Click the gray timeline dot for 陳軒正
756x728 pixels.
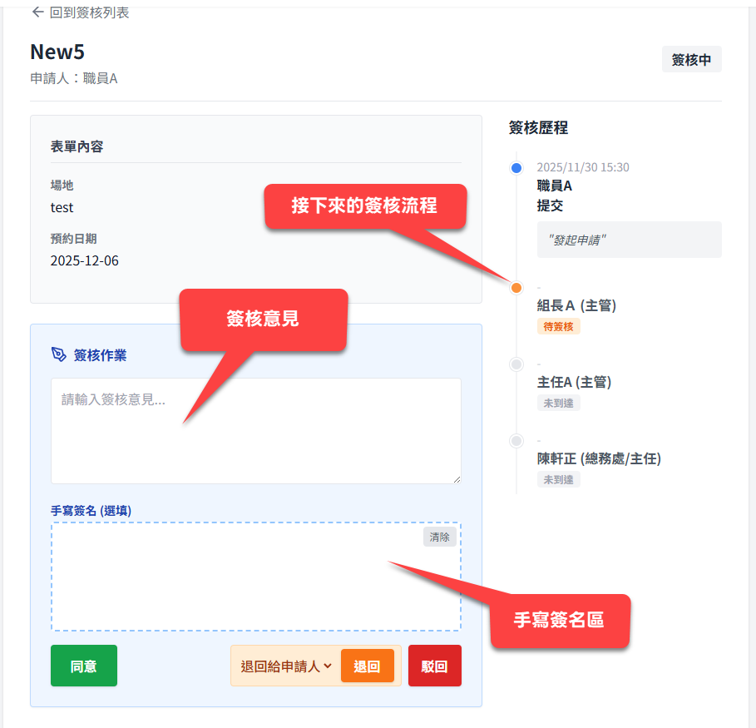[x=516, y=441]
